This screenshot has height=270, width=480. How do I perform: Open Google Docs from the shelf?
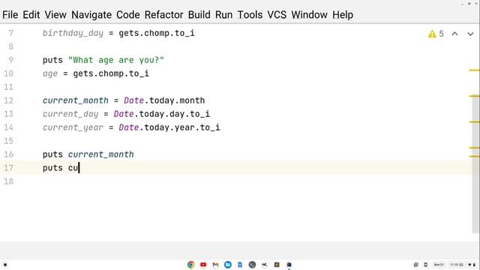click(x=240, y=265)
